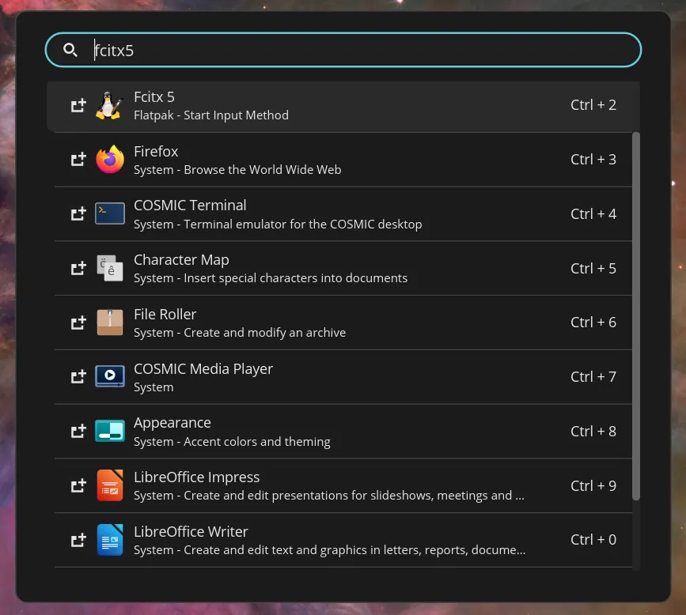This screenshot has width=686, height=615.
Task: Click launch icon beside LibreOffice Impress
Action: point(79,485)
